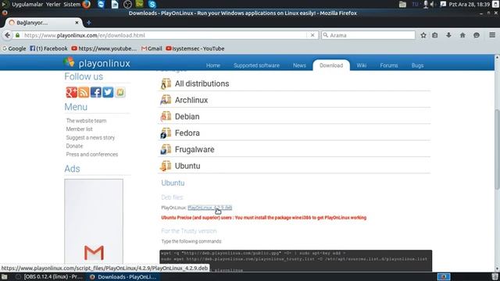The width and height of the screenshot is (500, 281).
Task: Open the https://www.youtube... bookmark
Action: pos(104,48)
